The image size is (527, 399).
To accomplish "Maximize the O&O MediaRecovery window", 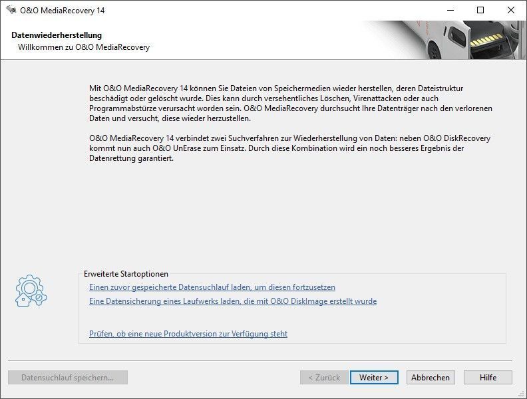I will tap(480, 10).
